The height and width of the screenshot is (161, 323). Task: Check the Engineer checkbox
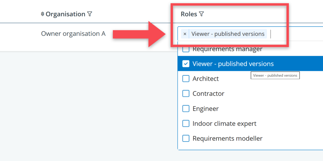(186, 109)
